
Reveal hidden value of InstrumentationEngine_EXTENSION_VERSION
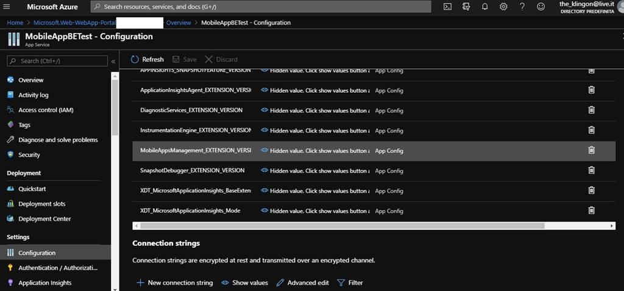pos(264,130)
